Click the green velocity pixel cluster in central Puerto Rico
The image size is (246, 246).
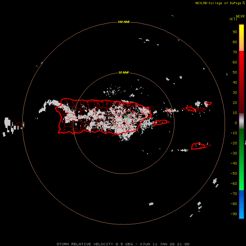tap(126, 116)
